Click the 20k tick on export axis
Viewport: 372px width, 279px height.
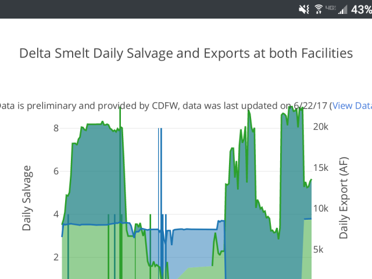pos(320,127)
